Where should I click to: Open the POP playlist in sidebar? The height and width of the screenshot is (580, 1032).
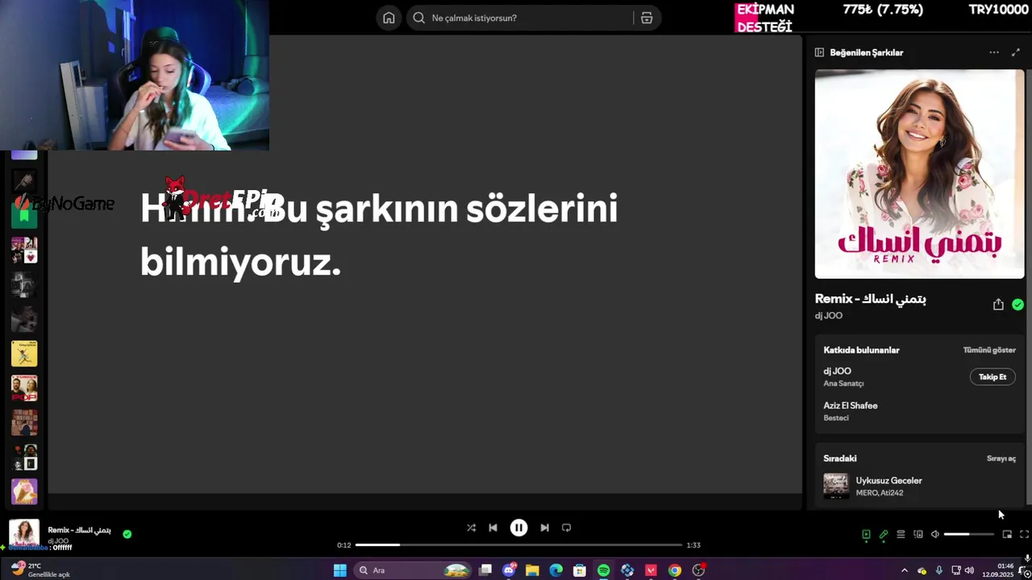click(x=24, y=387)
